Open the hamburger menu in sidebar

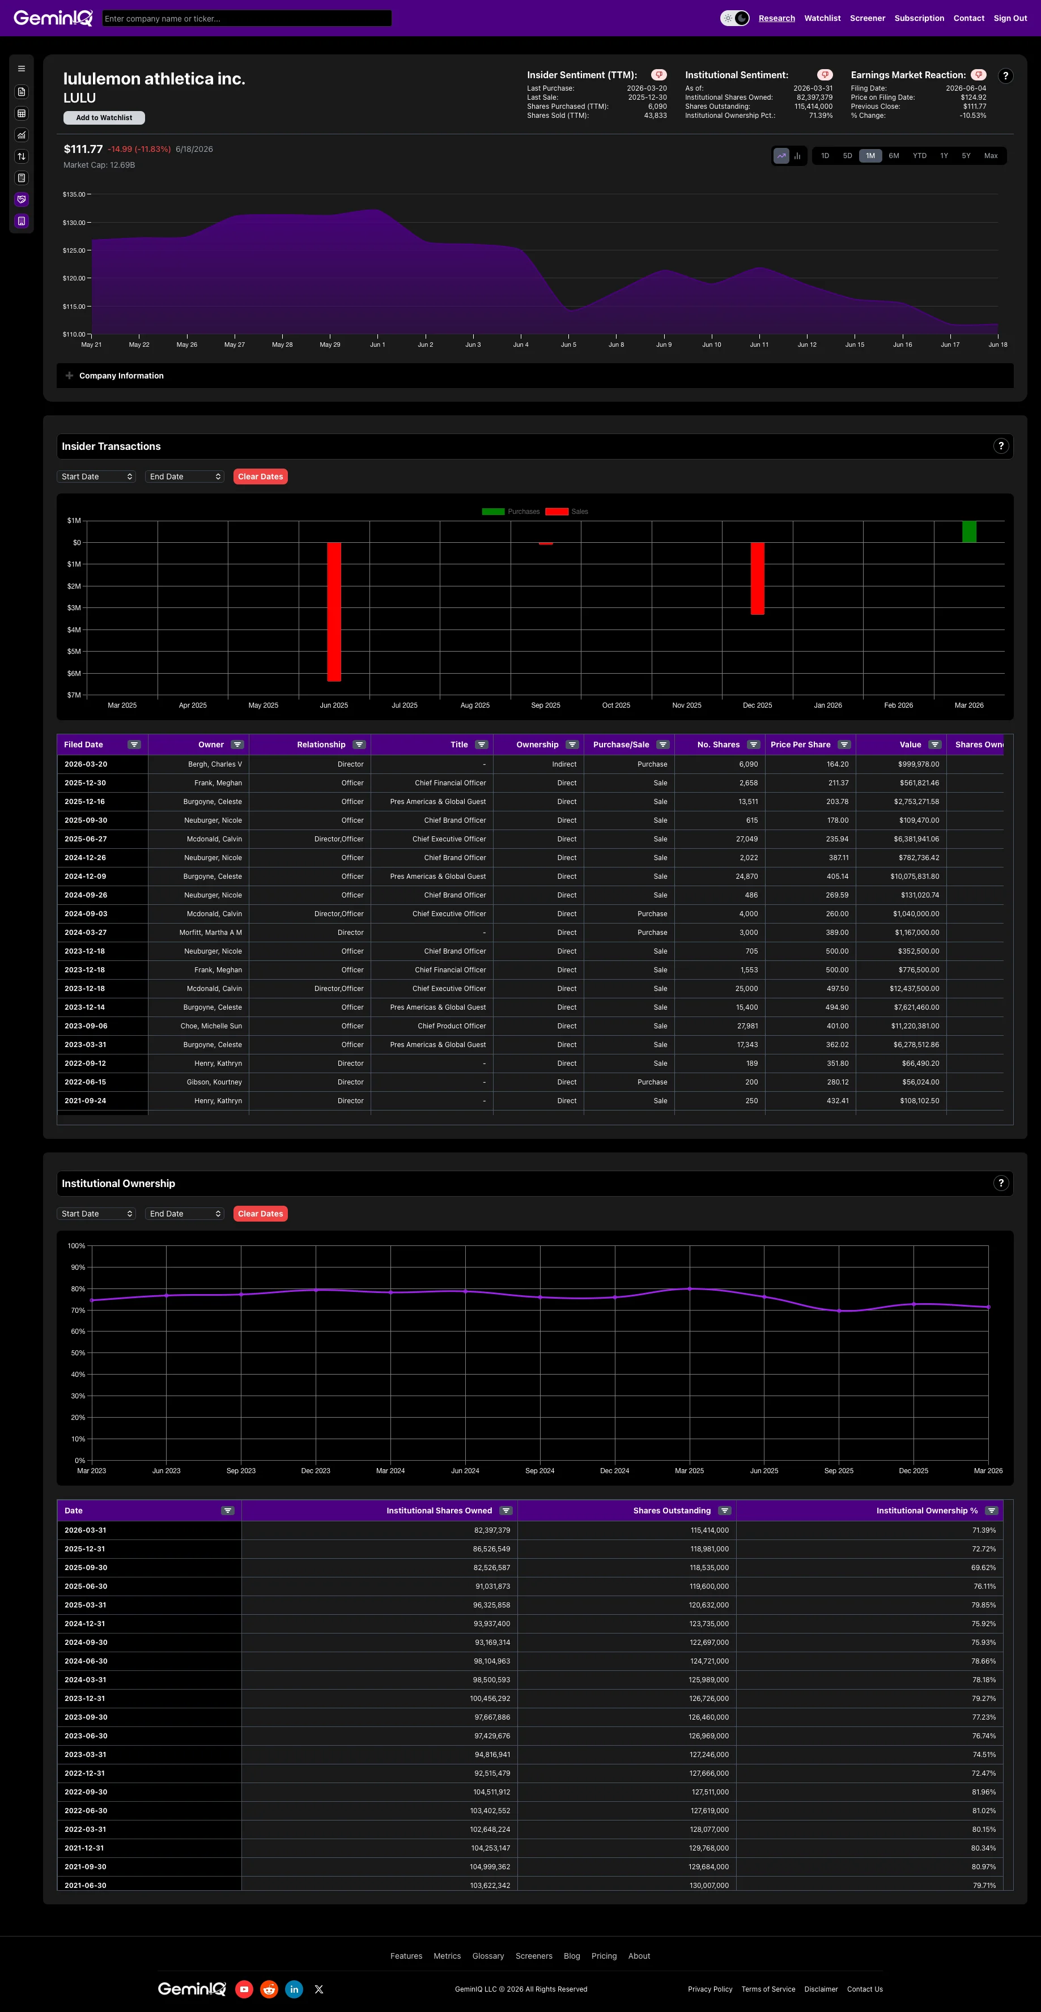(x=21, y=69)
